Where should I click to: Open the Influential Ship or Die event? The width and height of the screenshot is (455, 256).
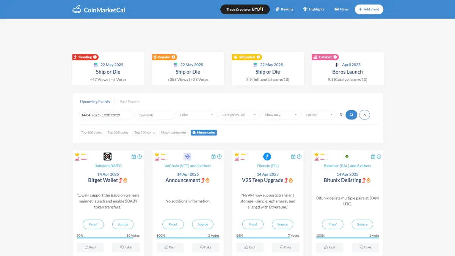(x=268, y=72)
